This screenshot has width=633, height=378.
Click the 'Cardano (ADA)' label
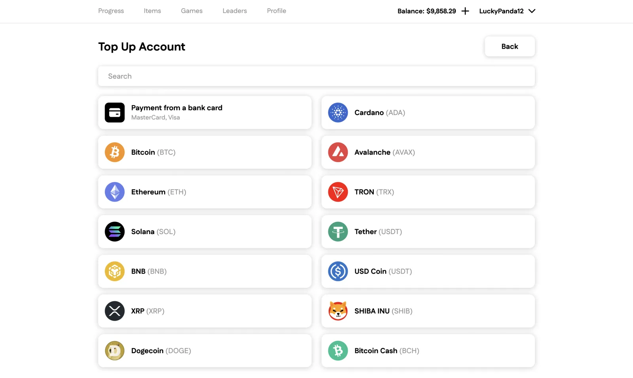tap(380, 113)
